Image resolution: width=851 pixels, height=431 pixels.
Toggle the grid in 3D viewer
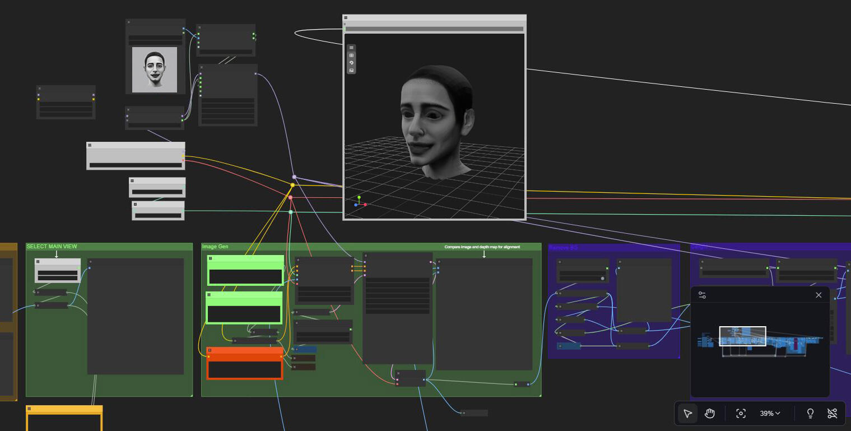pos(351,55)
